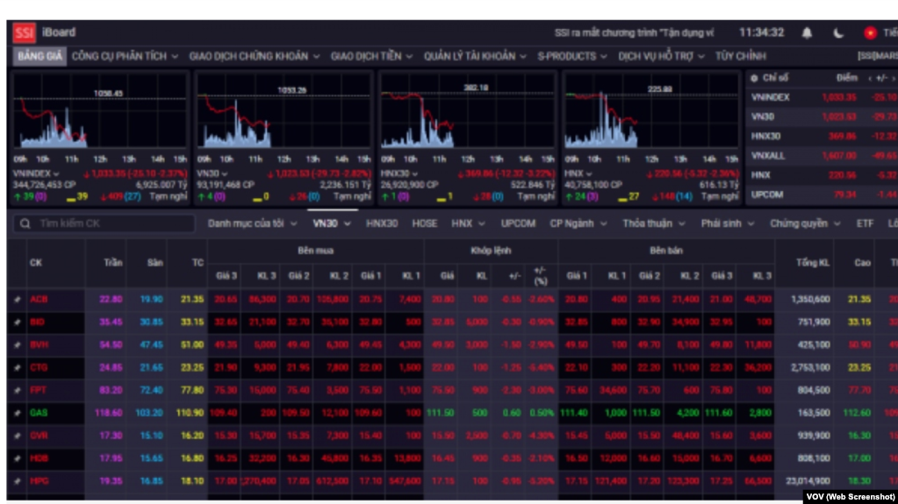Open the GAS ticker symbol
Image resolution: width=898 pixels, height=504 pixels.
[39, 413]
